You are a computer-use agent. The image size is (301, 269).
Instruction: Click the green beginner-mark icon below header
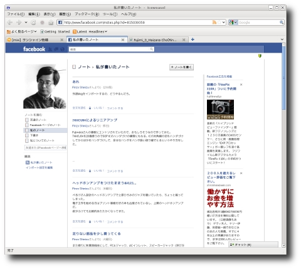(x=260, y=56)
